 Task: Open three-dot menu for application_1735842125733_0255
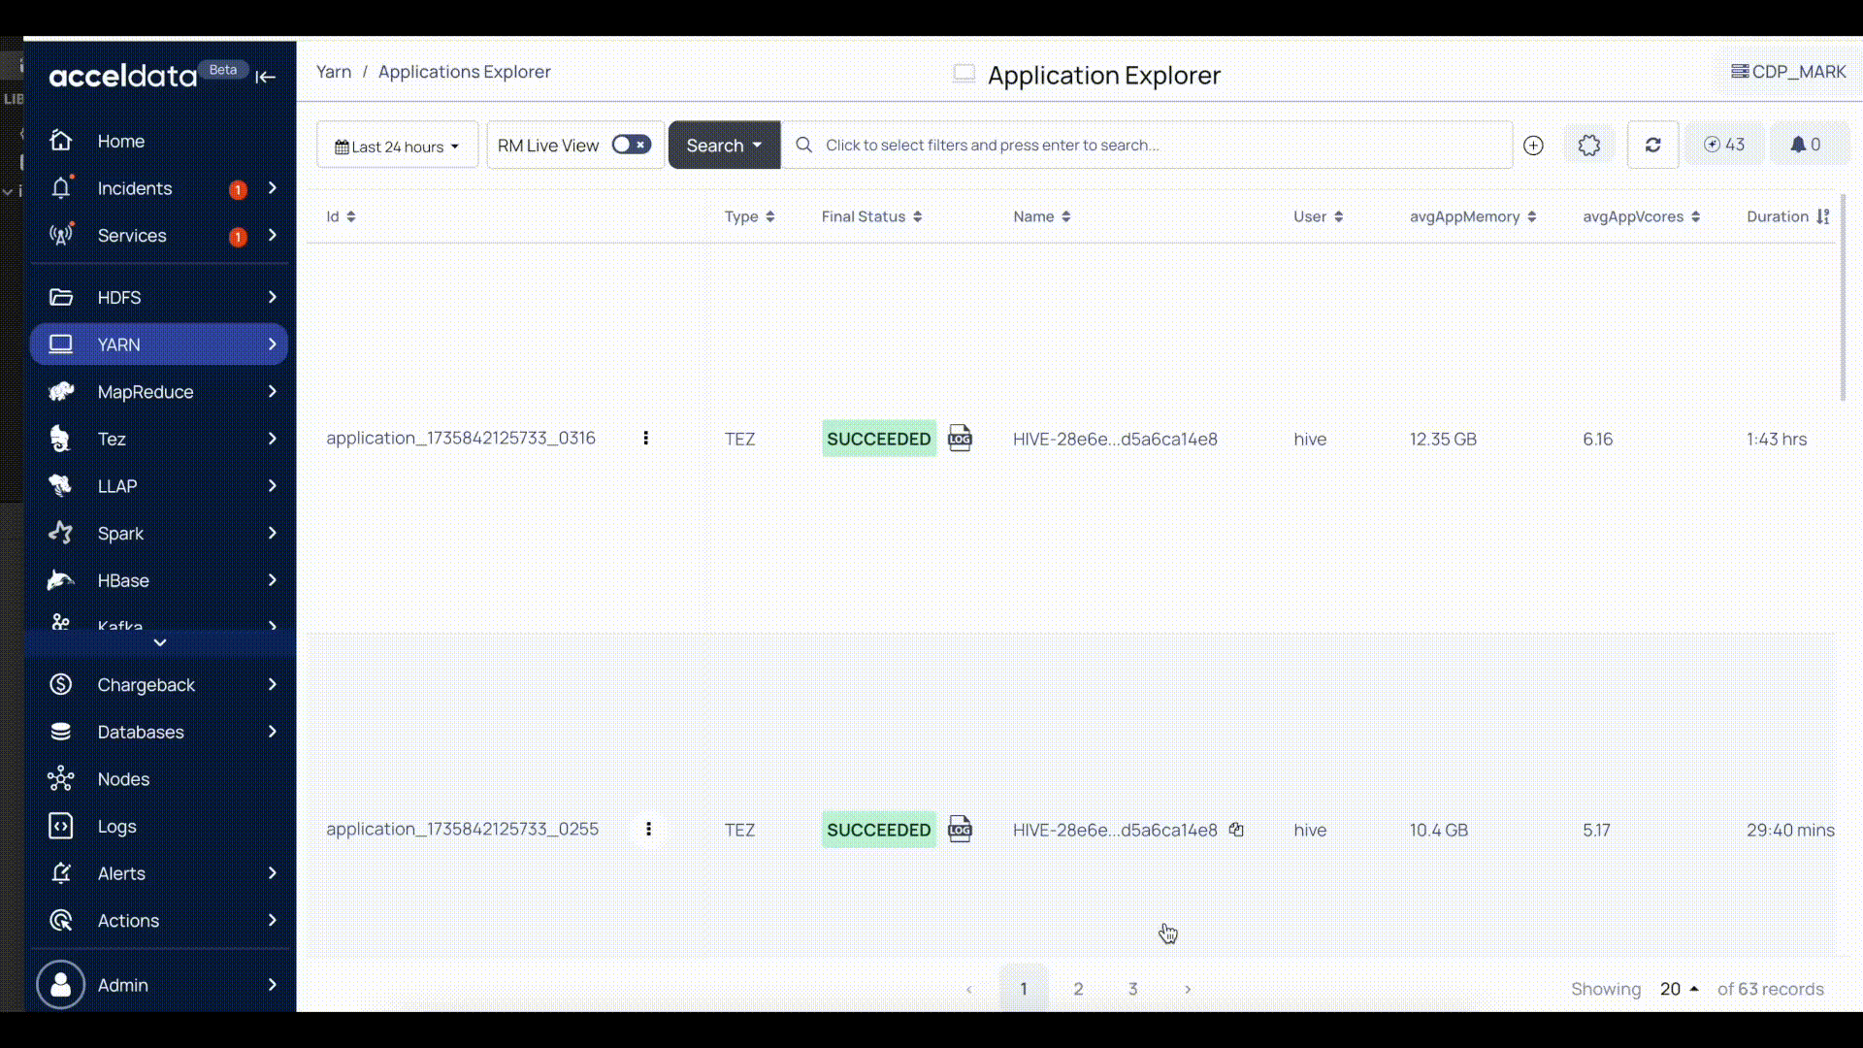648,830
